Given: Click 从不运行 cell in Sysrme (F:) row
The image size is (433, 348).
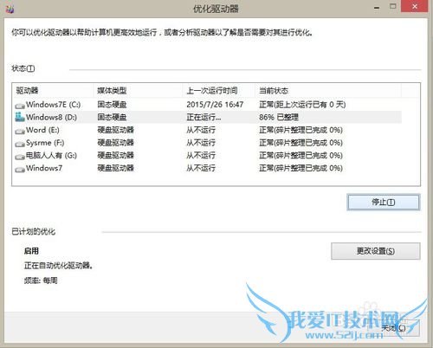Looking at the screenshot, I should click(x=201, y=143).
